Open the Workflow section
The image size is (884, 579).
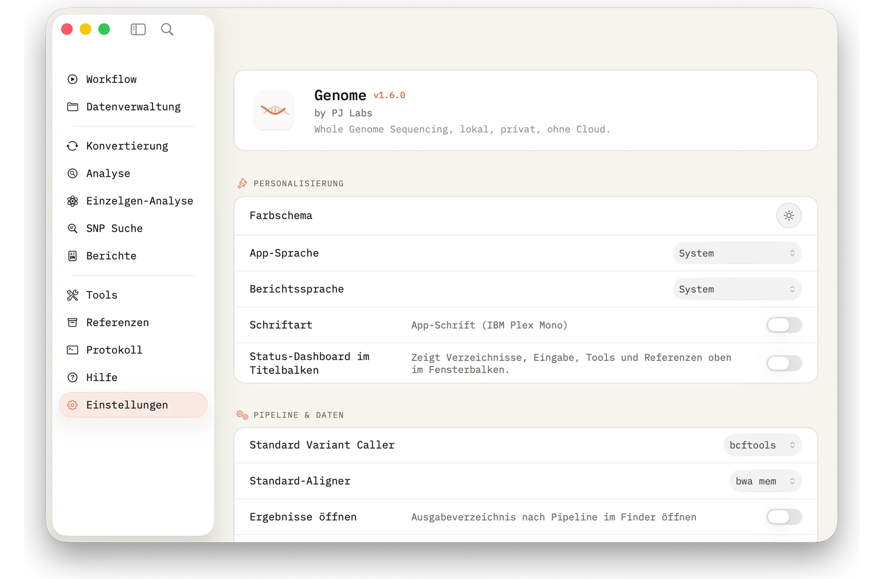(133, 79)
